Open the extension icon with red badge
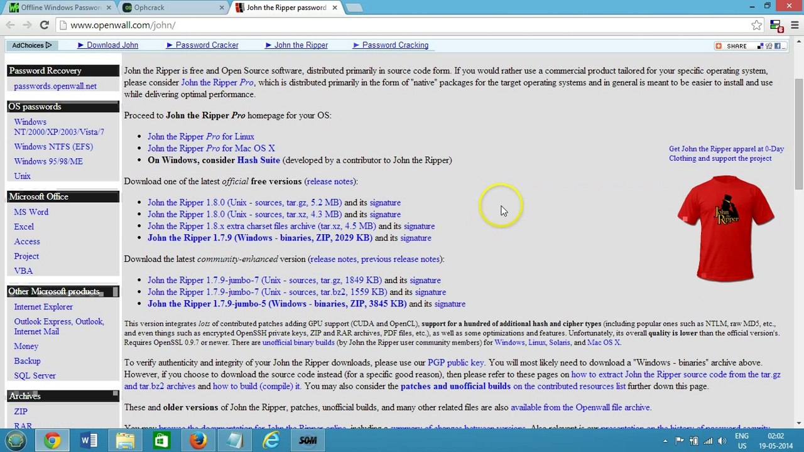 click(776, 26)
